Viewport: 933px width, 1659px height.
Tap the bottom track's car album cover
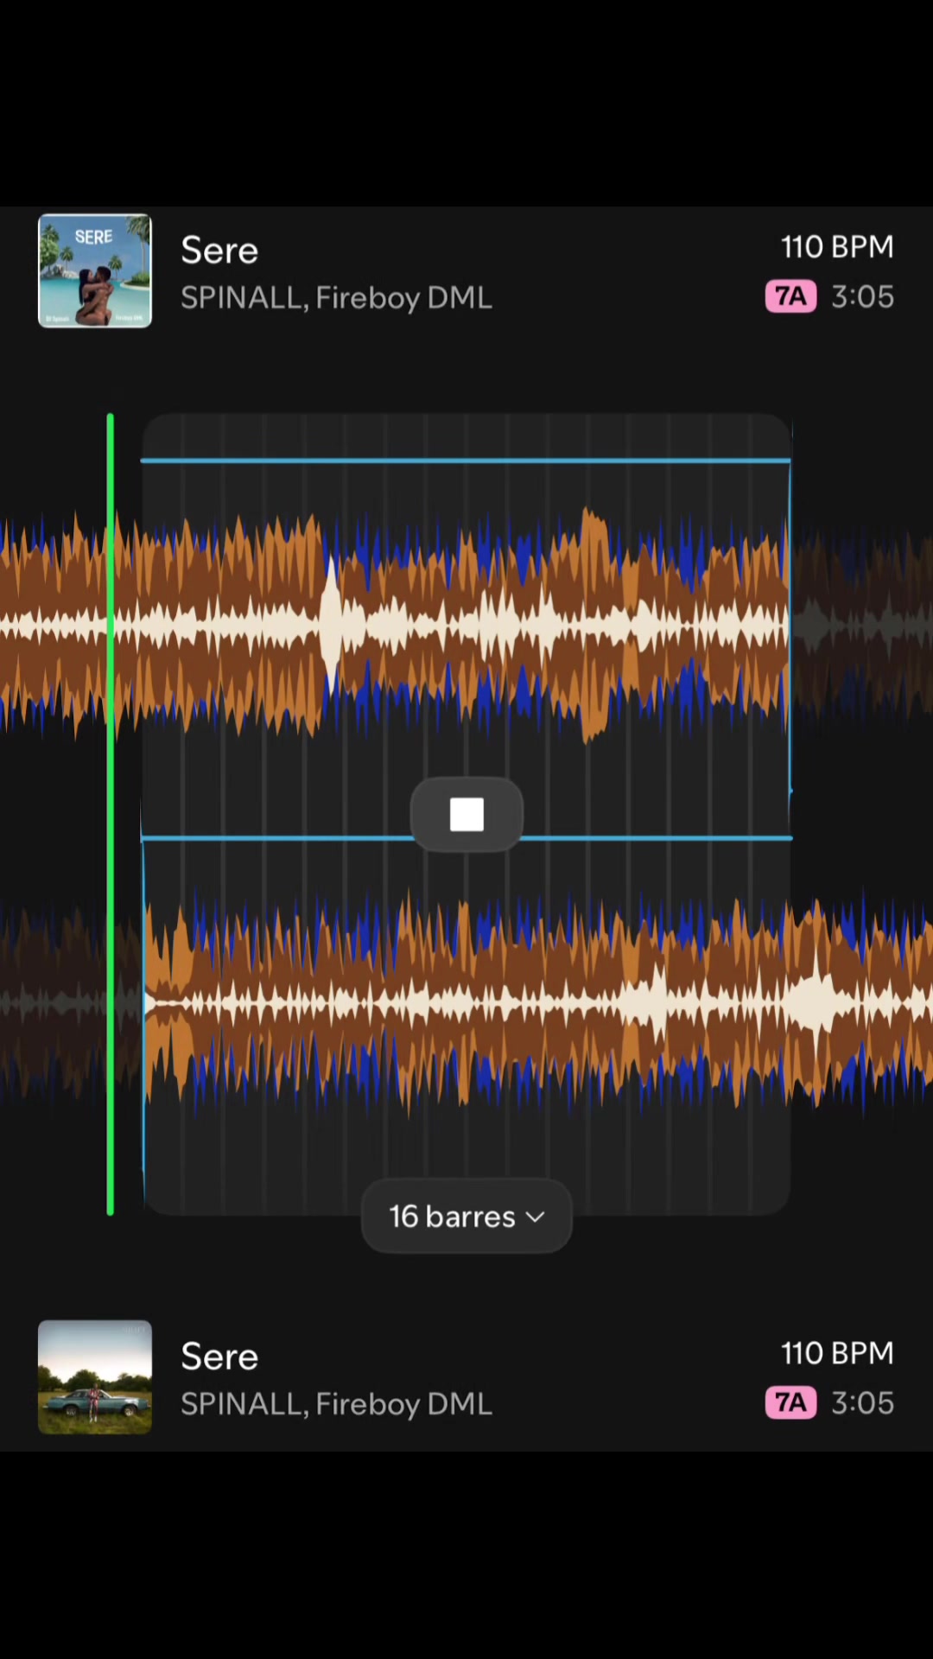95,1376
